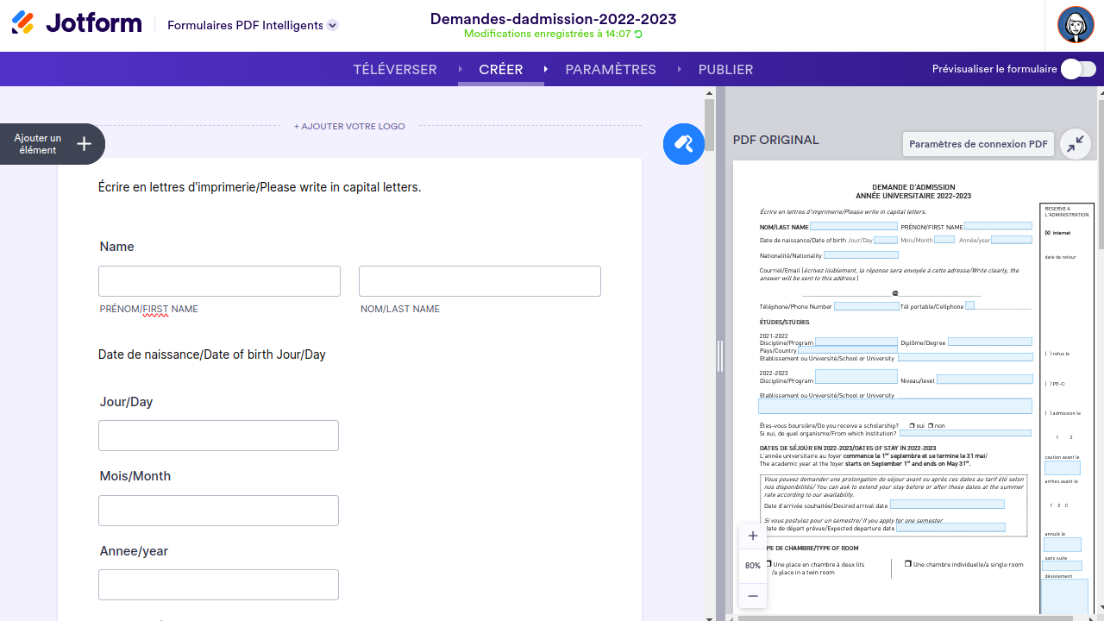Open the user avatar menu
Viewport: 1104px width, 621px height.
pyautogui.click(x=1076, y=25)
